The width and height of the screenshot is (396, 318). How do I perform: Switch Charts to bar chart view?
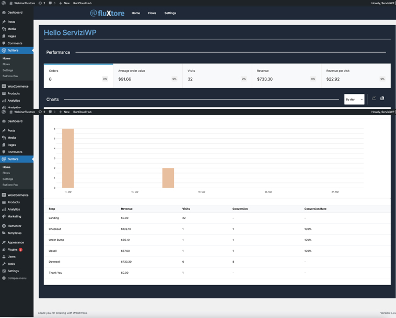(x=382, y=98)
